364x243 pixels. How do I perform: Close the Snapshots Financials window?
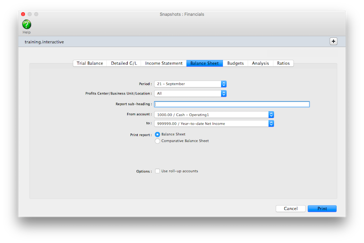[23, 14]
